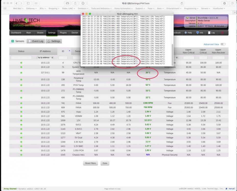Click the Array Started status text
Screen dimensions: 237x191
click(x=10, y=189)
